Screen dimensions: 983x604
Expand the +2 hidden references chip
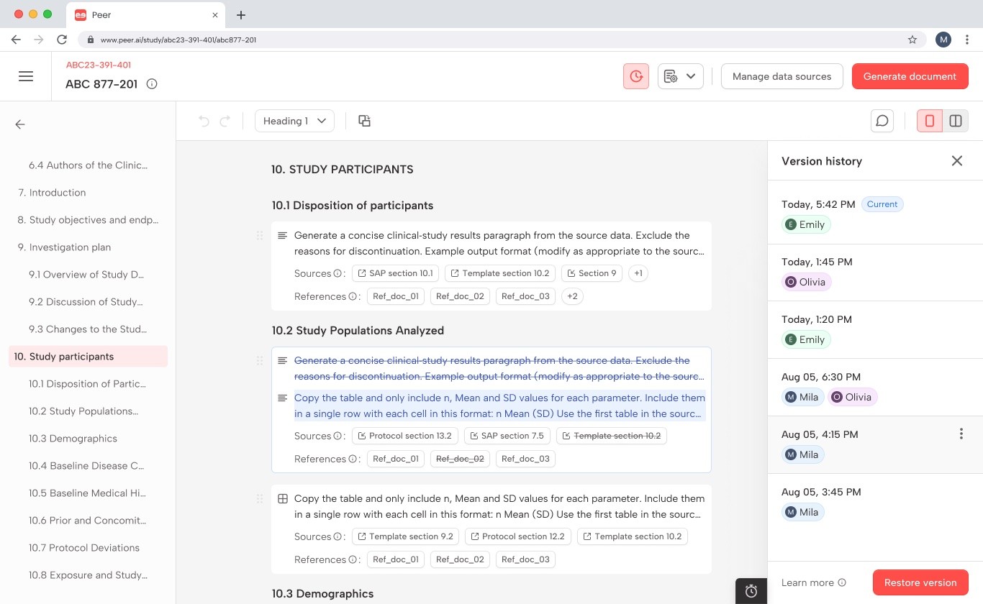[572, 296]
